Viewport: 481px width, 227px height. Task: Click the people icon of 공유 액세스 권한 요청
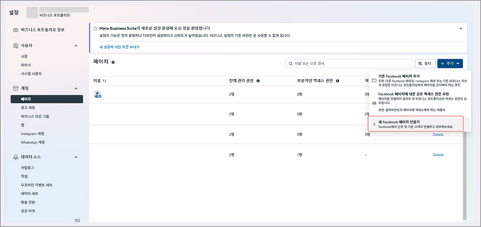[374, 103]
